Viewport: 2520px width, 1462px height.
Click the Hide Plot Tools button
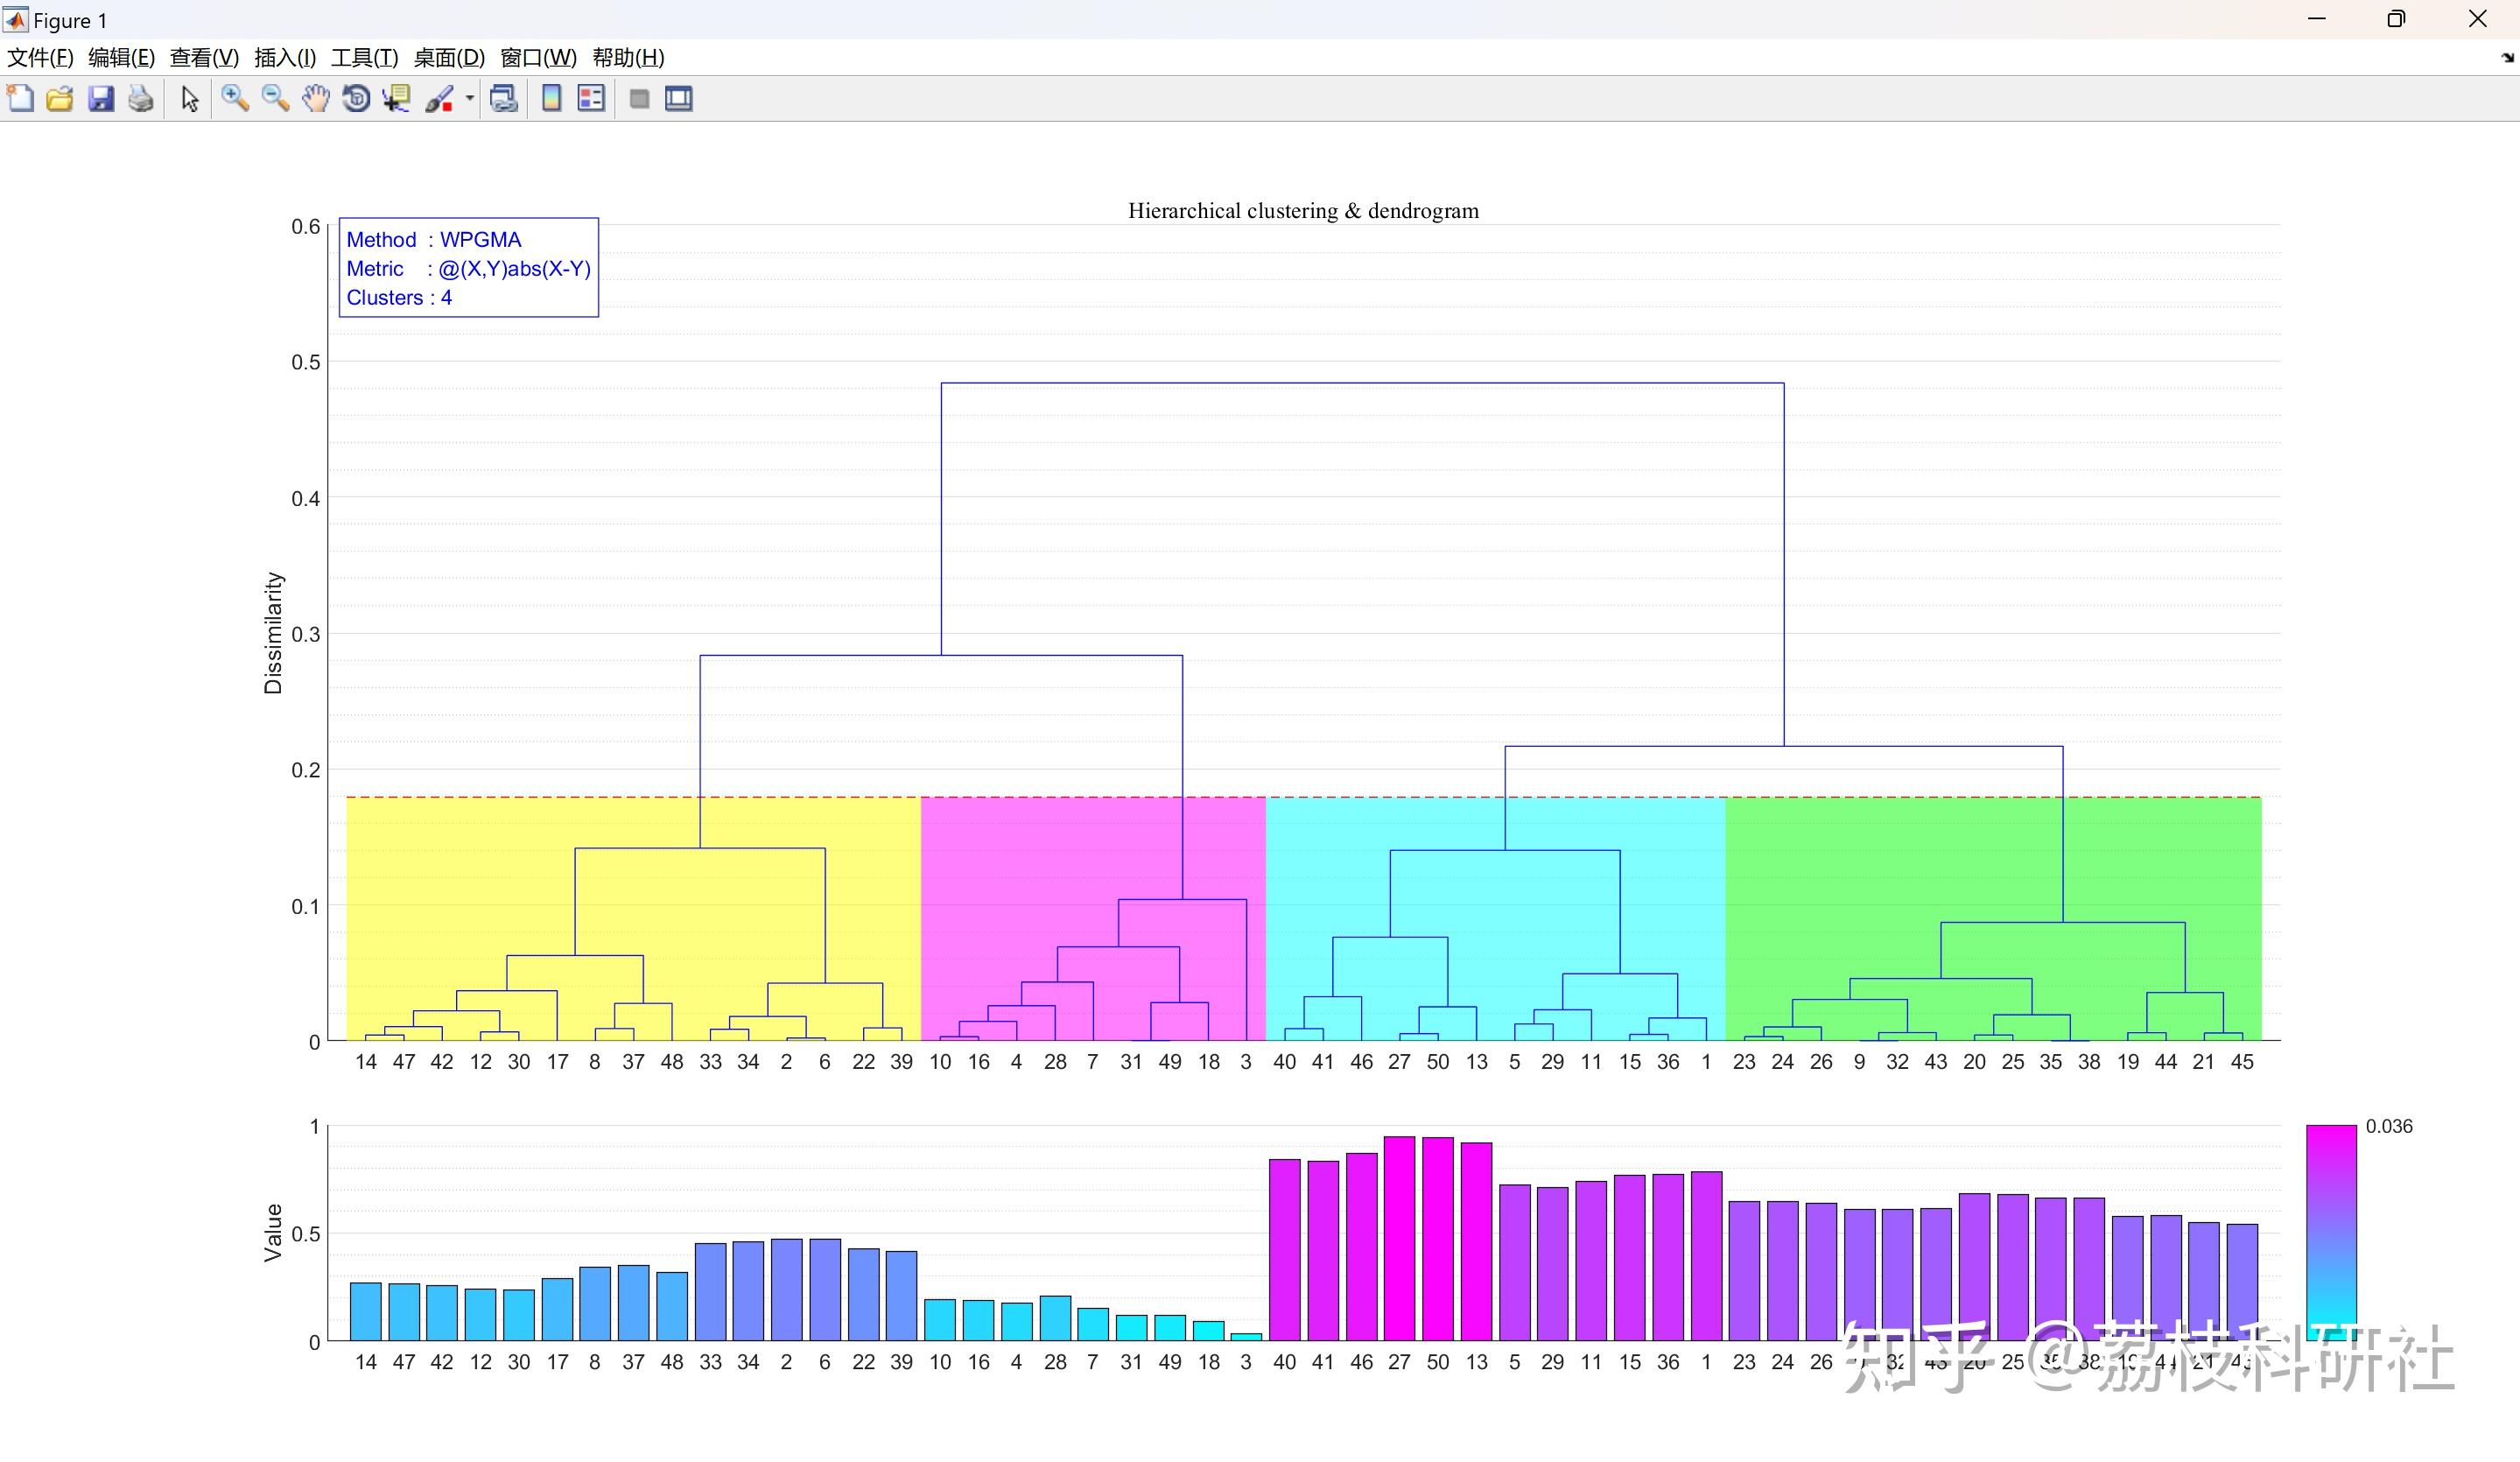pos(639,99)
